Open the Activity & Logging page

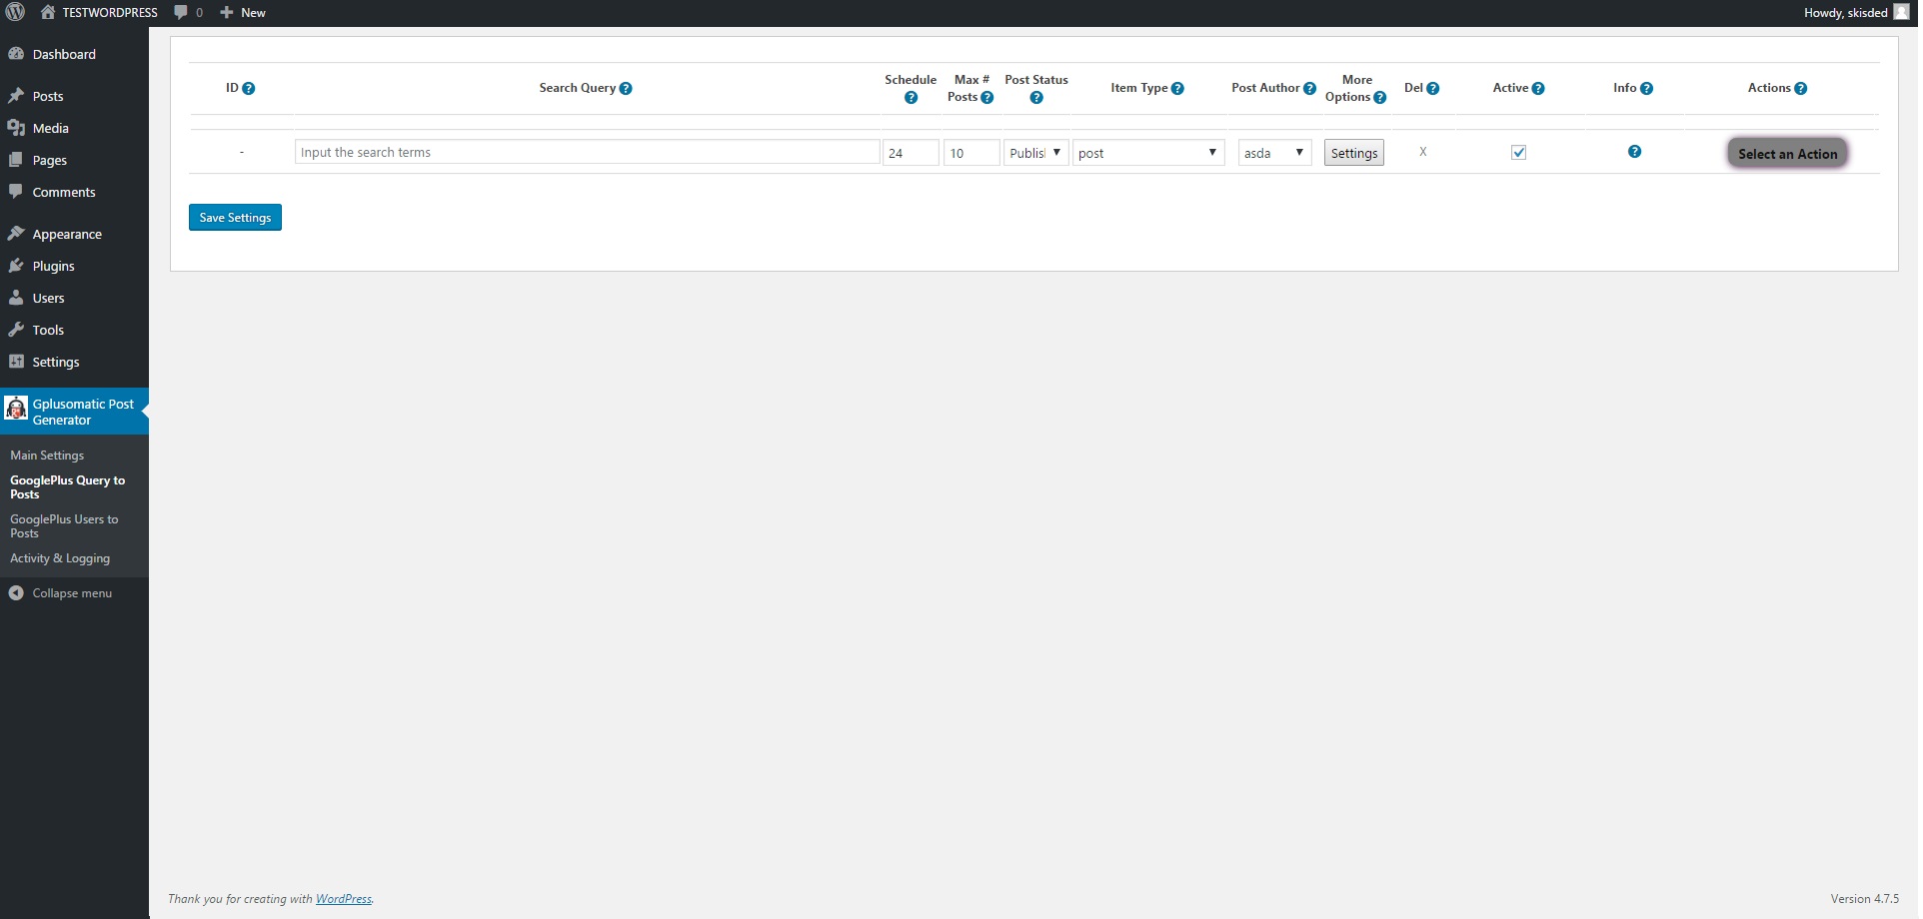tap(59, 557)
